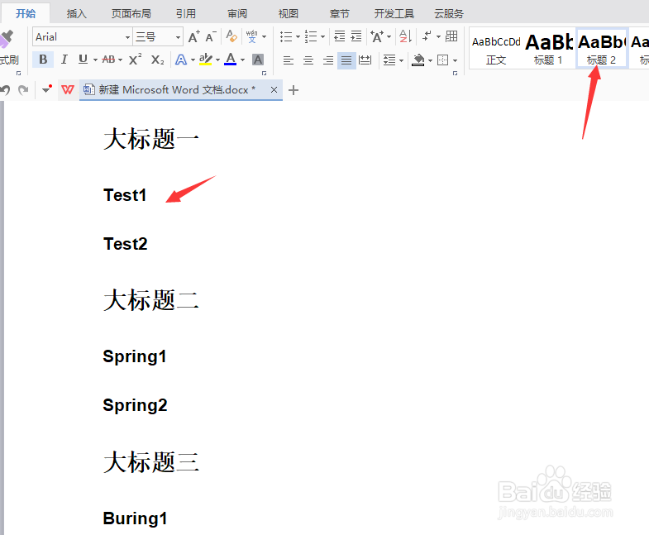Open the 云服务 ribbon tab
This screenshot has height=535, width=649.
pos(449,14)
